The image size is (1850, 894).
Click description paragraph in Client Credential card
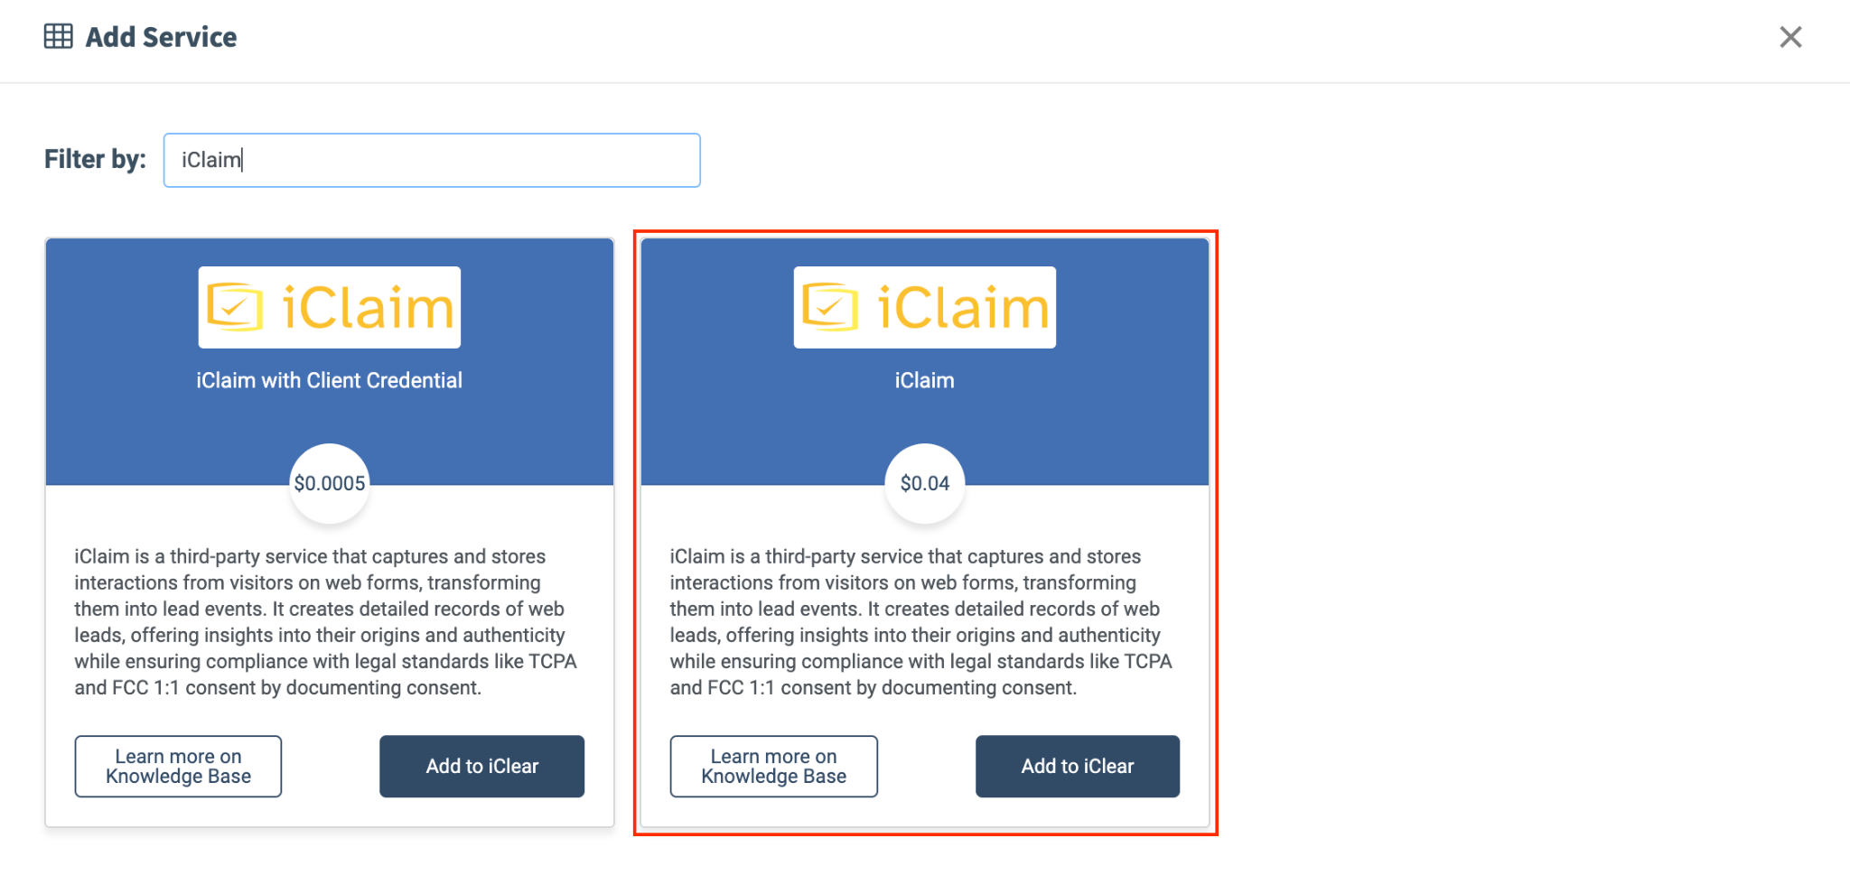(326, 621)
